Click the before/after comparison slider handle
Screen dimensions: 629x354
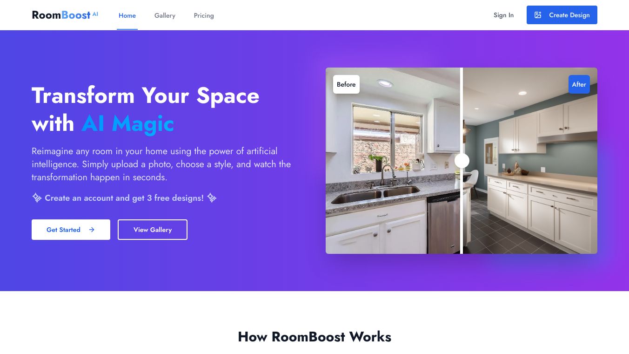click(x=462, y=161)
